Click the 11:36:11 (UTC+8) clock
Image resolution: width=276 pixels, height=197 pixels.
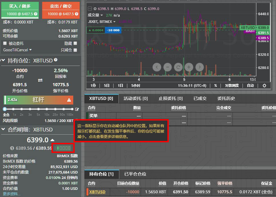[x=192, y=86]
